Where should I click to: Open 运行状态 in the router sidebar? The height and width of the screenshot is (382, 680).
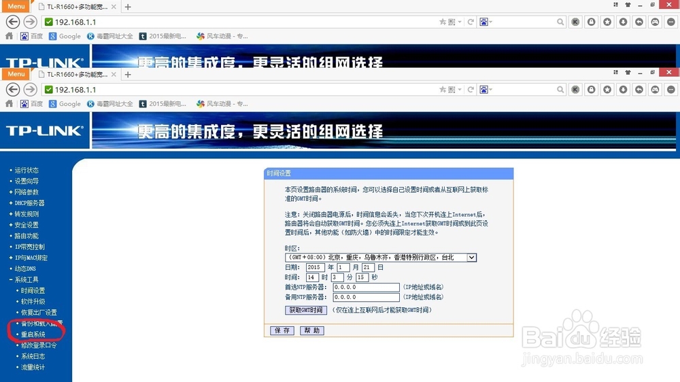pos(27,170)
